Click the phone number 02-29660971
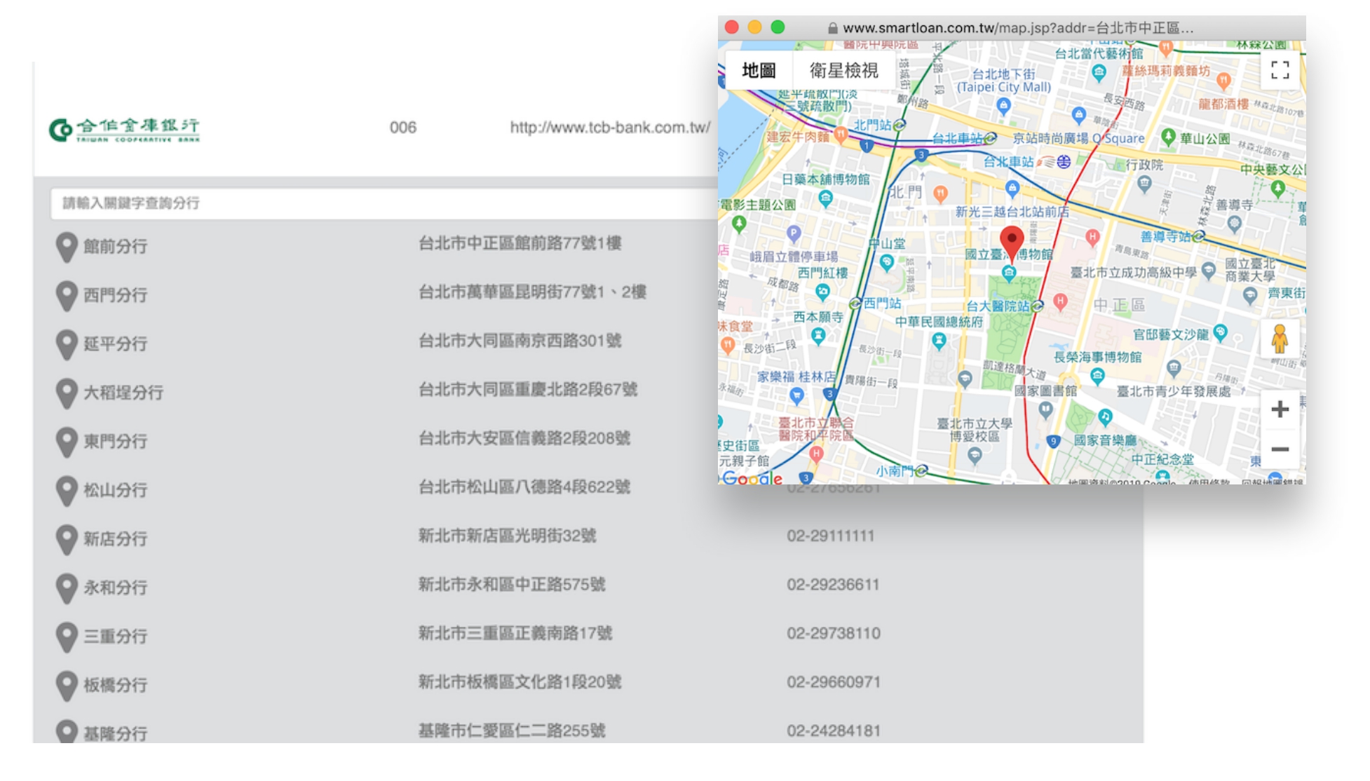Viewport: 1370px width, 781px height. coord(834,682)
